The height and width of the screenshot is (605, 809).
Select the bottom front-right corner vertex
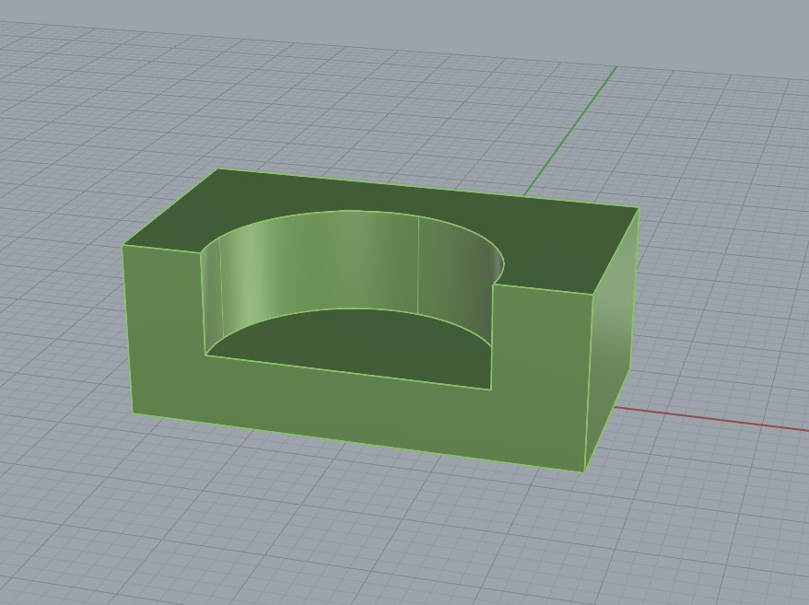coord(584,471)
